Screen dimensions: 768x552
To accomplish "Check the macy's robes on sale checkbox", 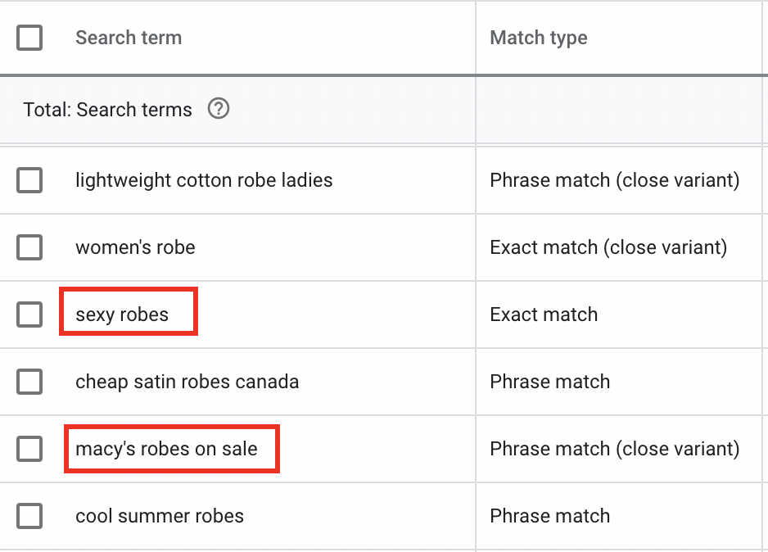I will [x=29, y=449].
